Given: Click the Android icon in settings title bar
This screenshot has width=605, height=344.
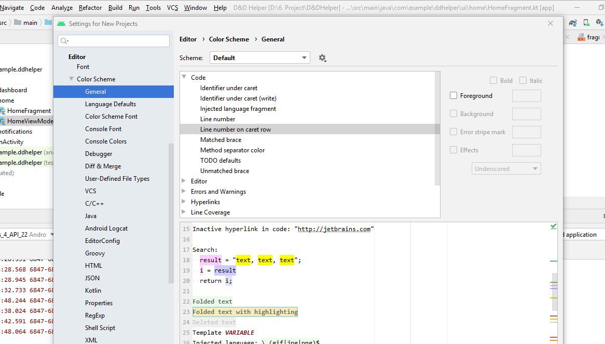Looking at the screenshot, I should tap(61, 23).
